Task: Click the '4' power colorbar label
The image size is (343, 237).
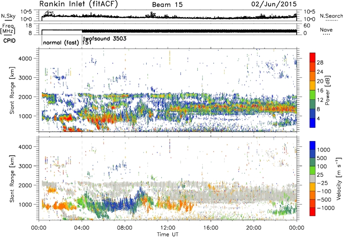Action: [x=318, y=118]
